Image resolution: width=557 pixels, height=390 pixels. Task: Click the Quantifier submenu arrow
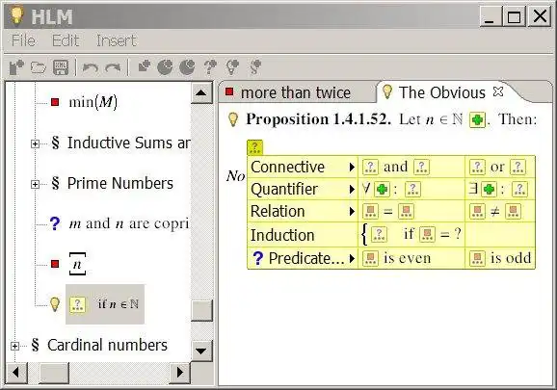352,189
